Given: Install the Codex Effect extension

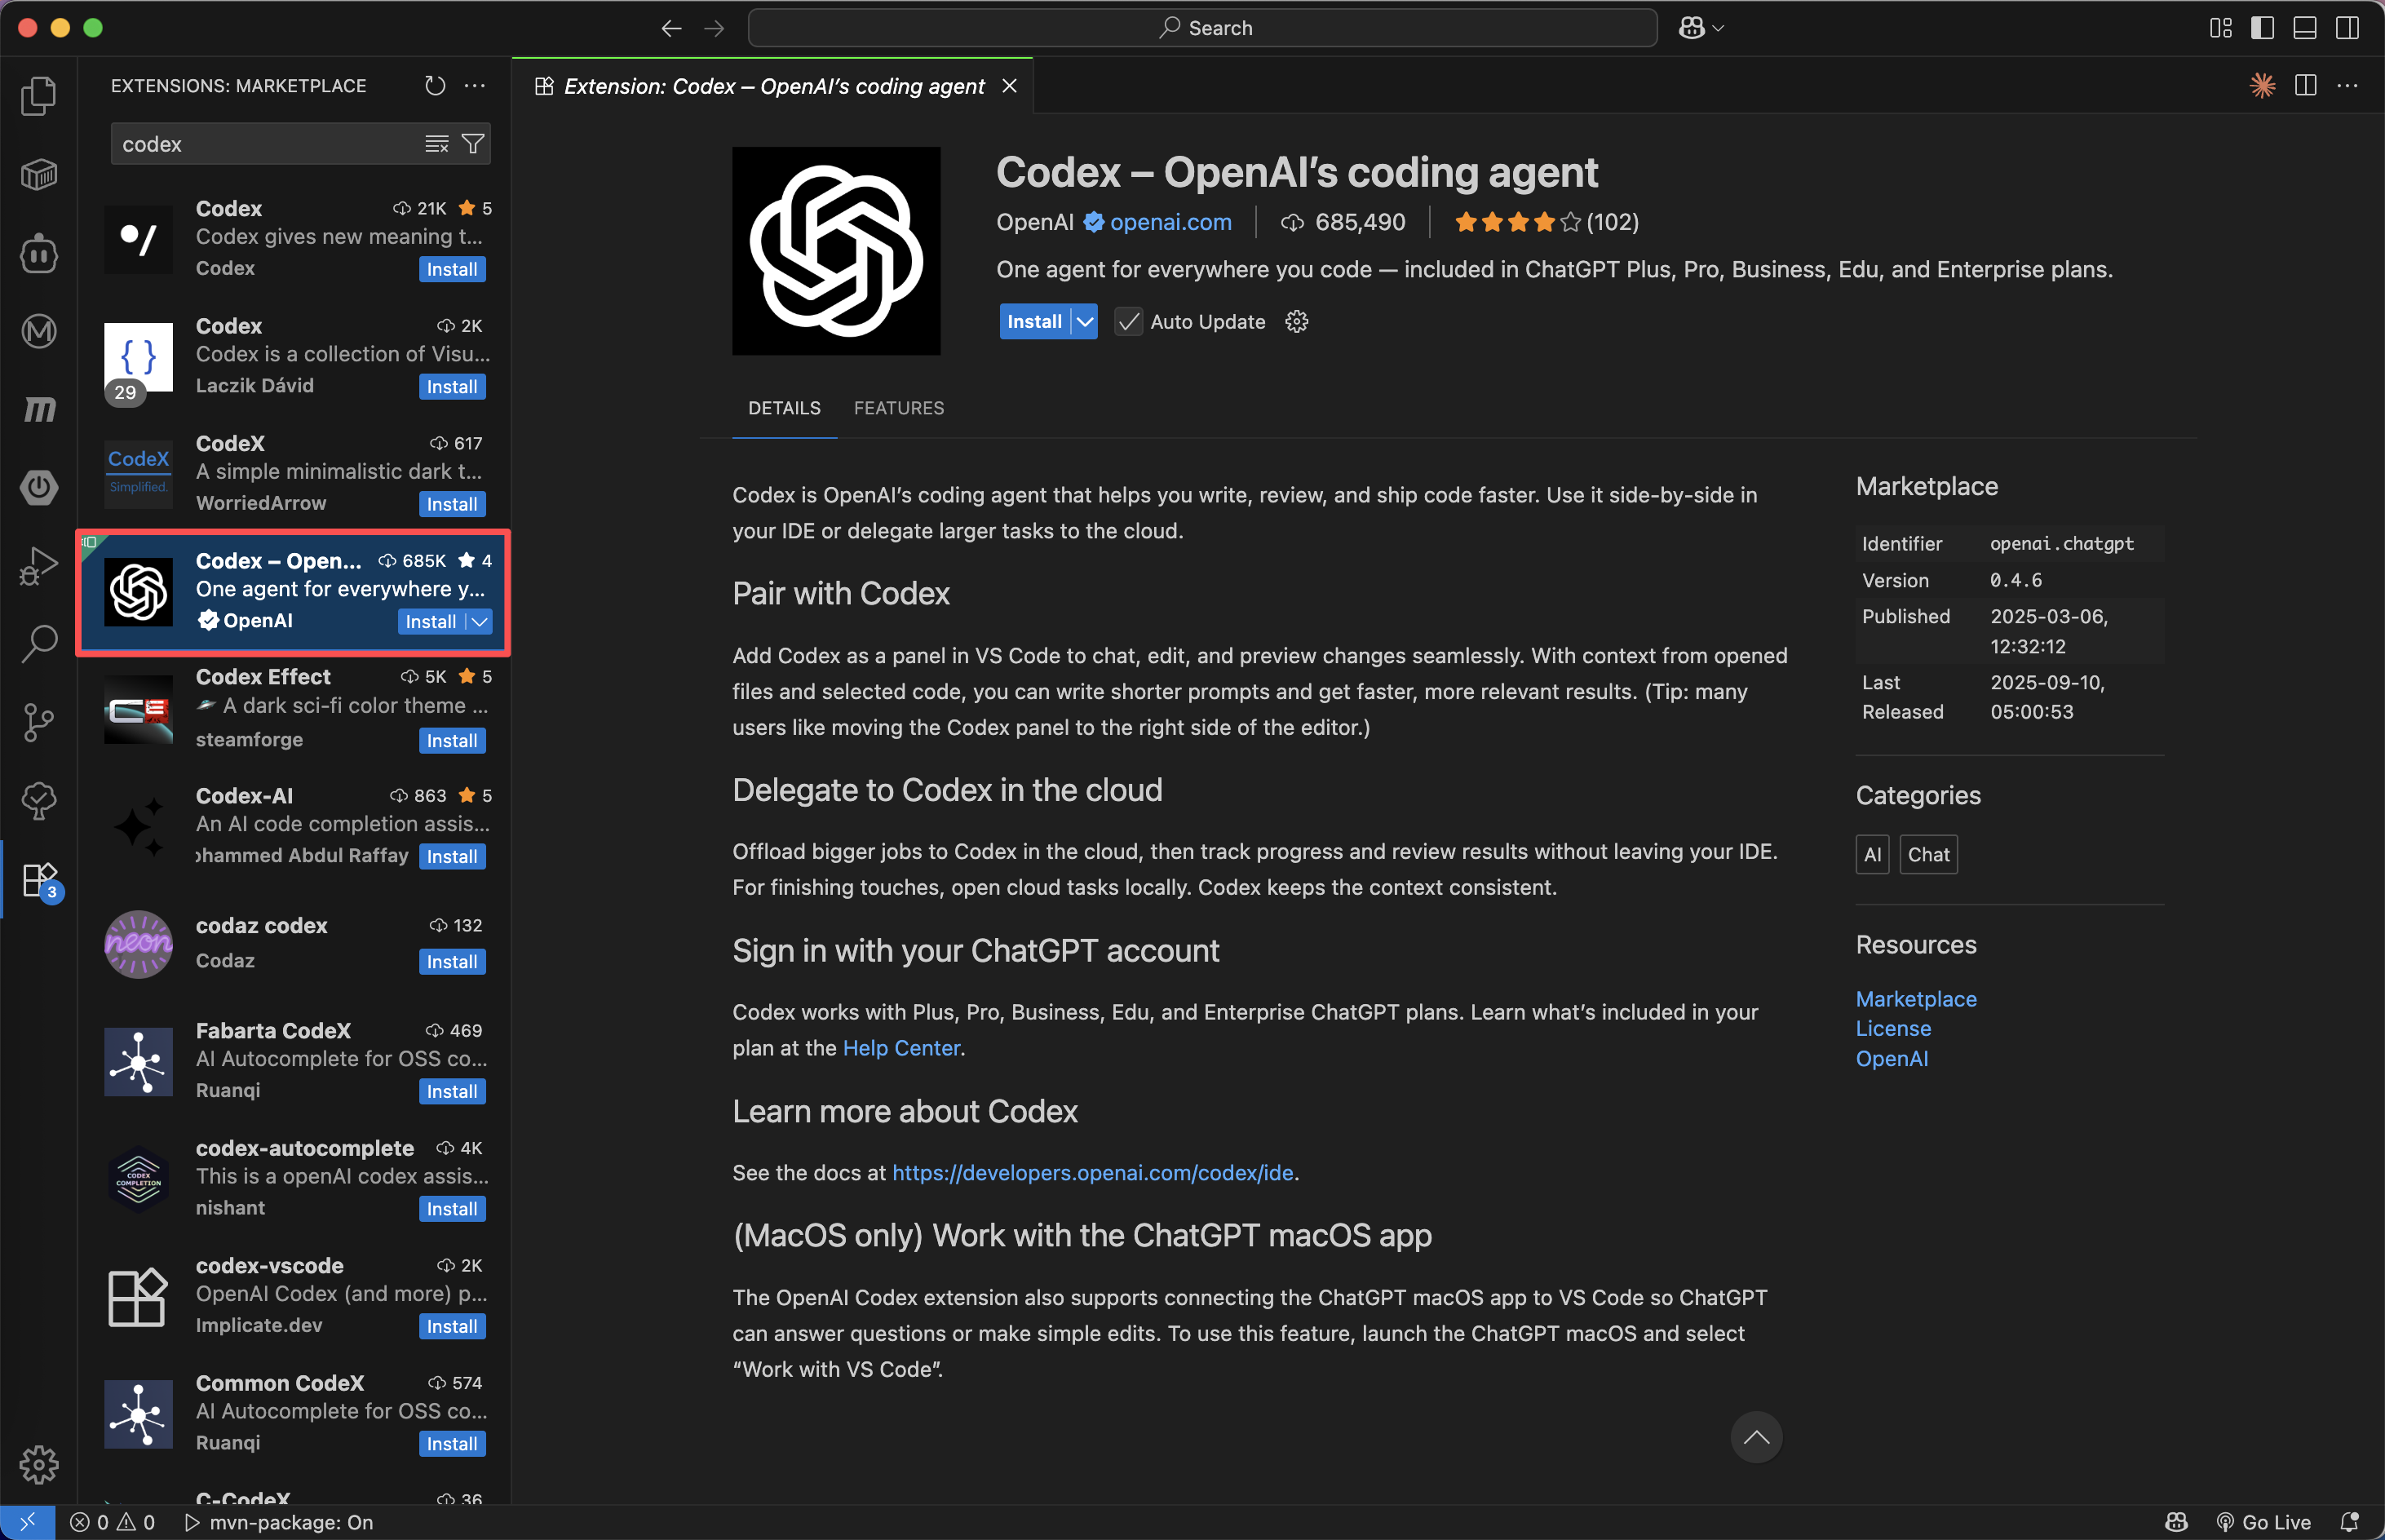Looking at the screenshot, I should tap(451, 741).
